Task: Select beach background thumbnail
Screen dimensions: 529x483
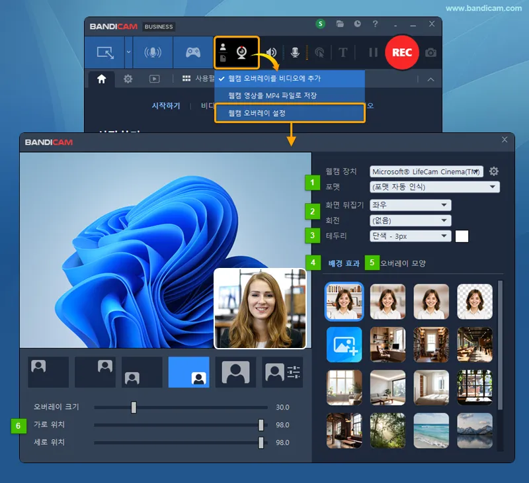Action: (x=431, y=431)
